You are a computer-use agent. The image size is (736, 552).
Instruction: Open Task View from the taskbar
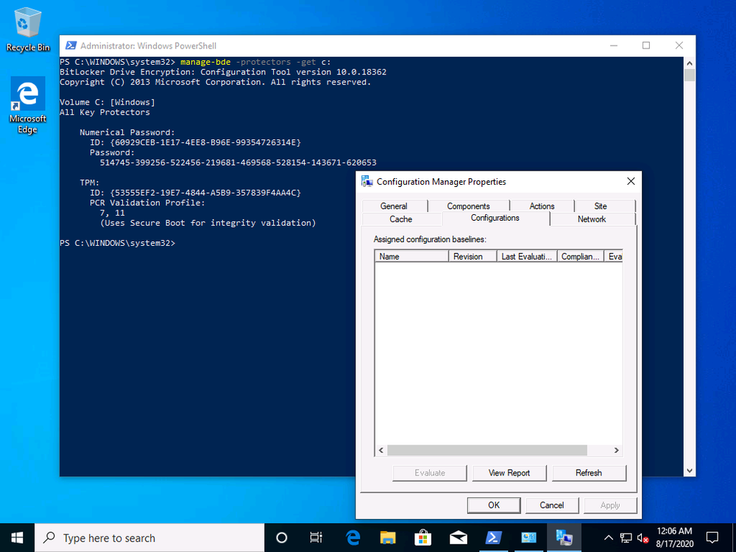316,537
